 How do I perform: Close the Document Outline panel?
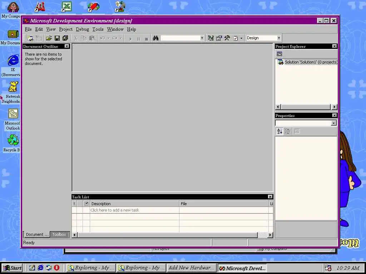click(67, 46)
